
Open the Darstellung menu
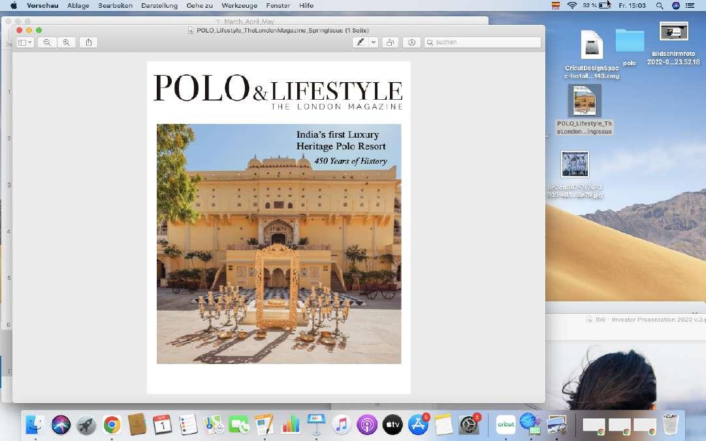(x=159, y=5)
